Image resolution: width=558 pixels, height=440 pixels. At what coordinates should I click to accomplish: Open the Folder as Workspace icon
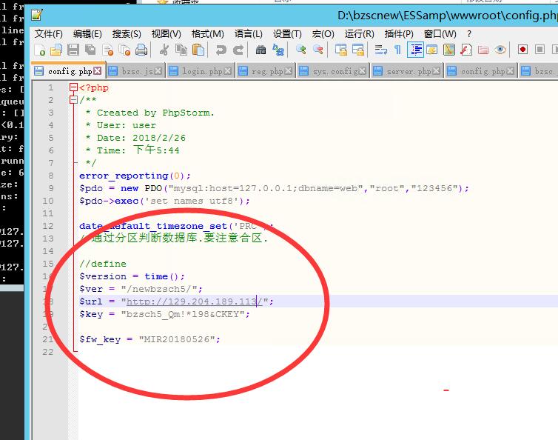coord(483,50)
